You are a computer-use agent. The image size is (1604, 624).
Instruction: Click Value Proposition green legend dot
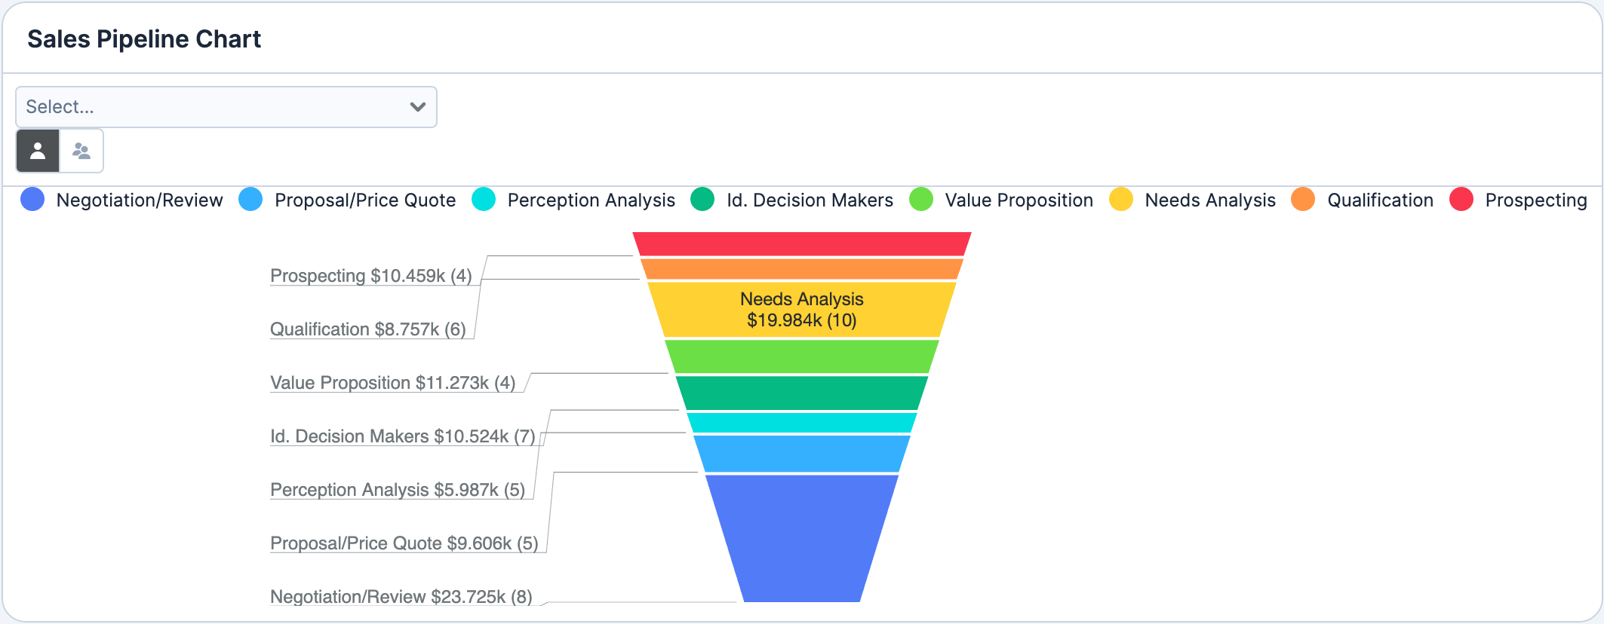coord(921,200)
